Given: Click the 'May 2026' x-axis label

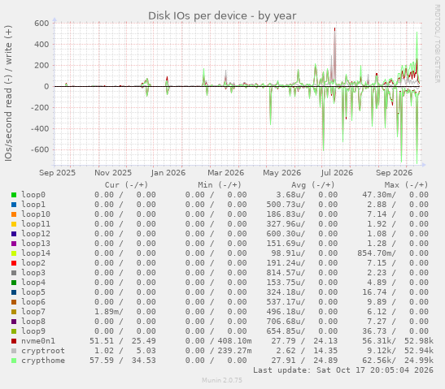Looking at the screenshot, I should click(x=281, y=173).
